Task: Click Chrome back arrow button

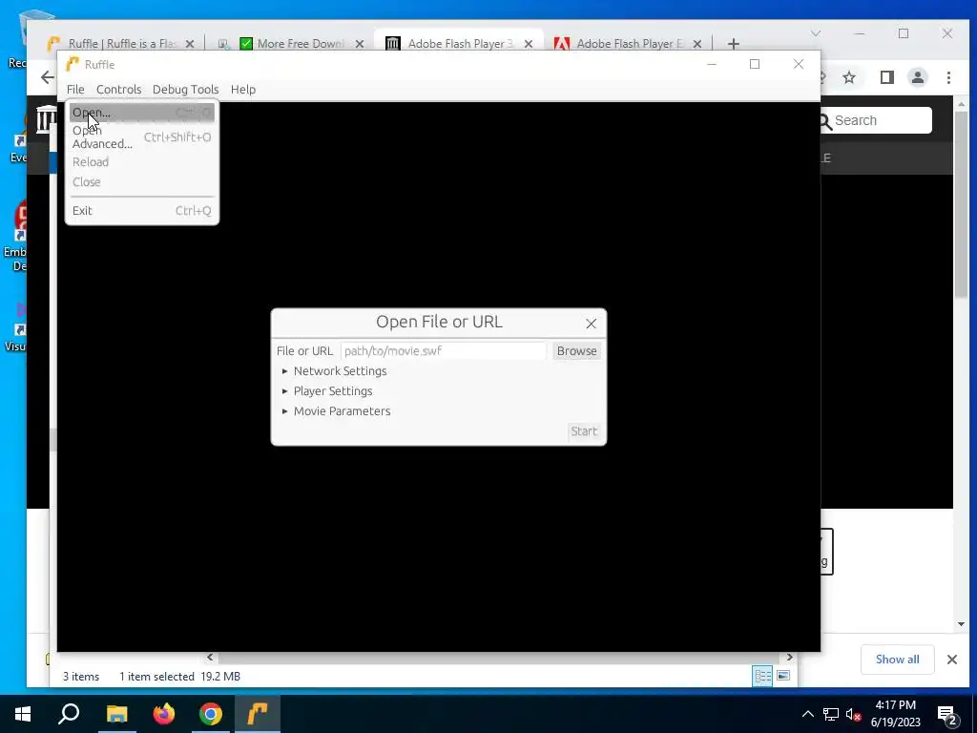Action: pos(48,77)
